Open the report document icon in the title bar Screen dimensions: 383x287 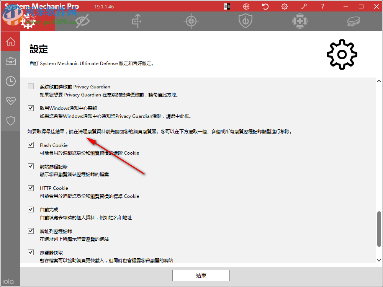[227, 6]
